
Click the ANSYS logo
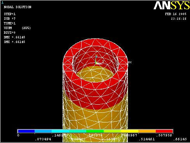tap(171, 5)
